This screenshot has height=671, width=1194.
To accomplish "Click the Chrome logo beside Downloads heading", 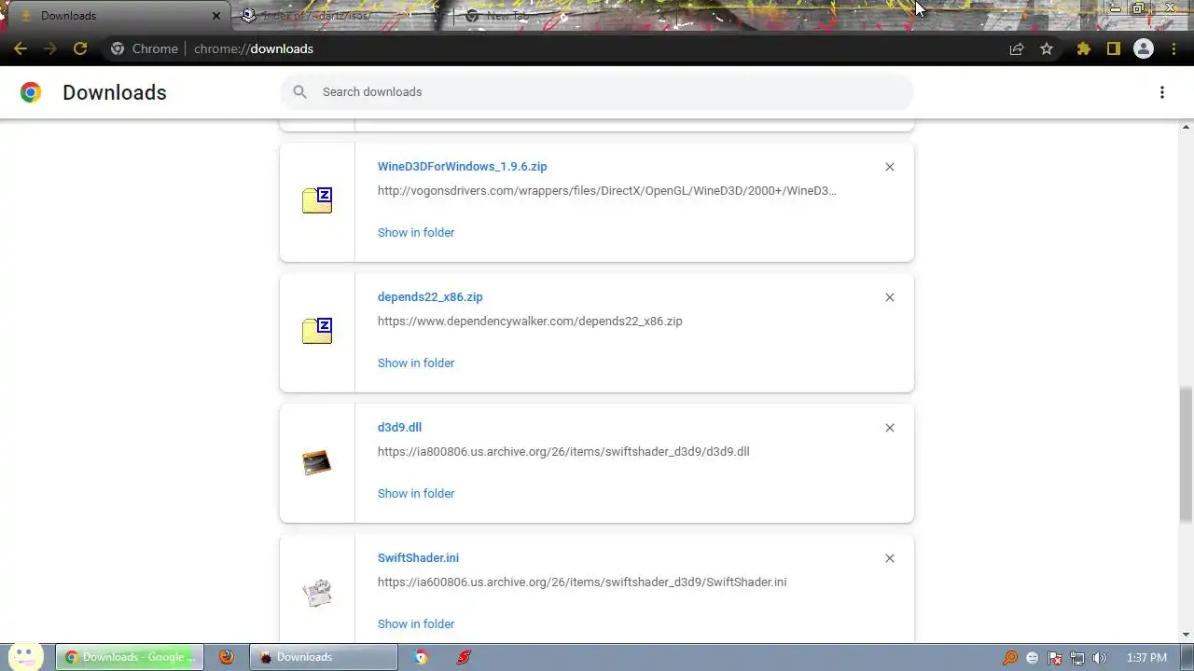I will tap(31, 92).
